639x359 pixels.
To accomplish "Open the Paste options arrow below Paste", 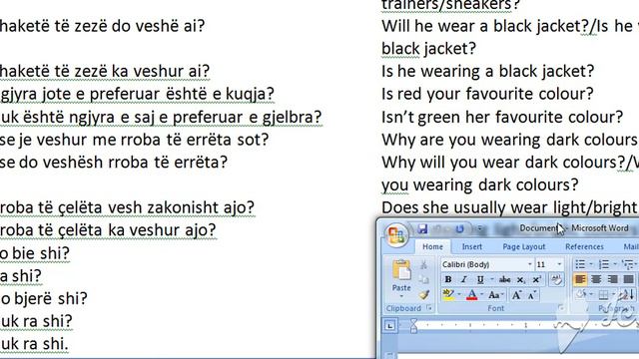I will [x=401, y=296].
